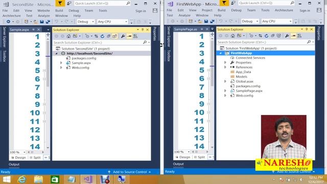
Task: Expand Sample.aspx node in SecondSite tree
Action: 61,63
